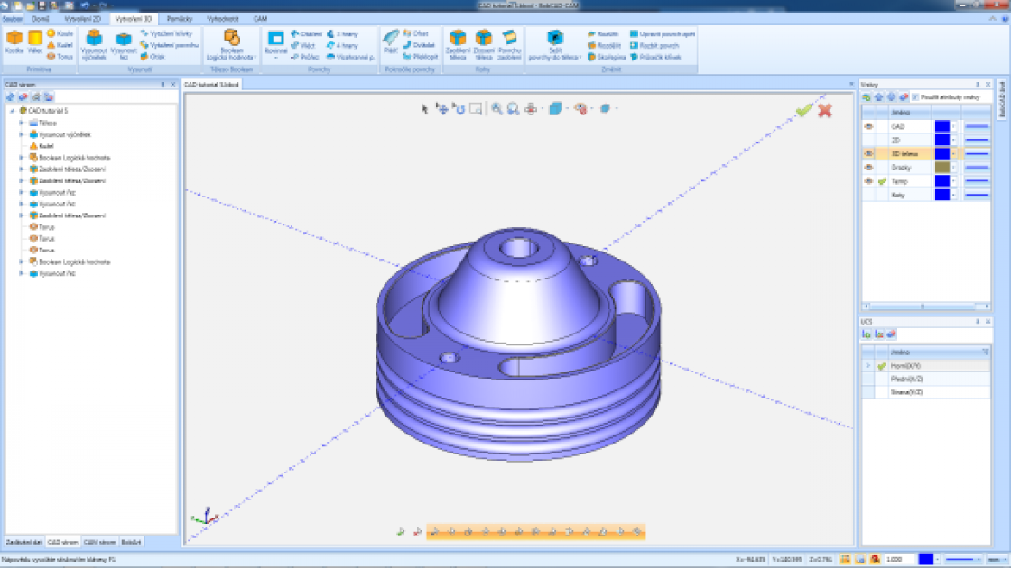Click the green checkmark confirm icon
This screenshot has height=568, width=1011.
tap(803, 110)
